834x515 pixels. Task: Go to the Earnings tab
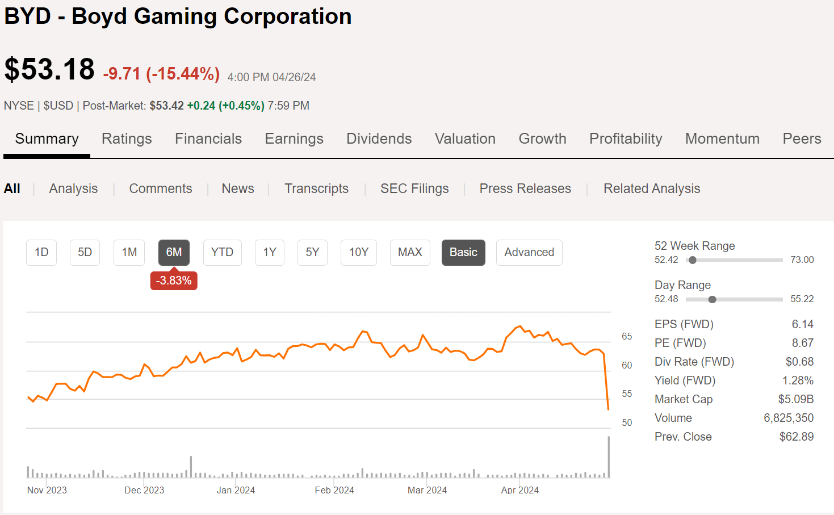click(x=294, y=139)
